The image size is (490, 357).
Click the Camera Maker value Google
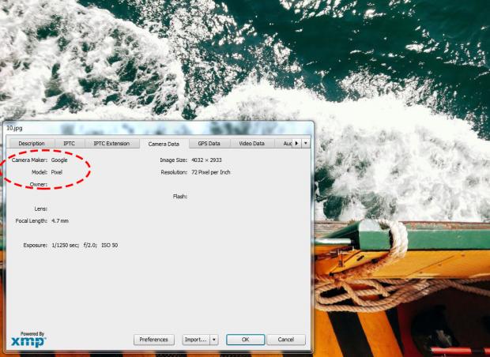tap(59, 160)
